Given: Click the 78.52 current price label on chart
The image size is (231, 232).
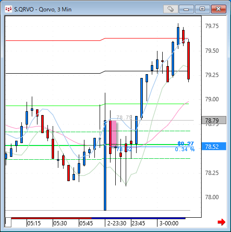Looking at the screenshot, I should 124,149.
